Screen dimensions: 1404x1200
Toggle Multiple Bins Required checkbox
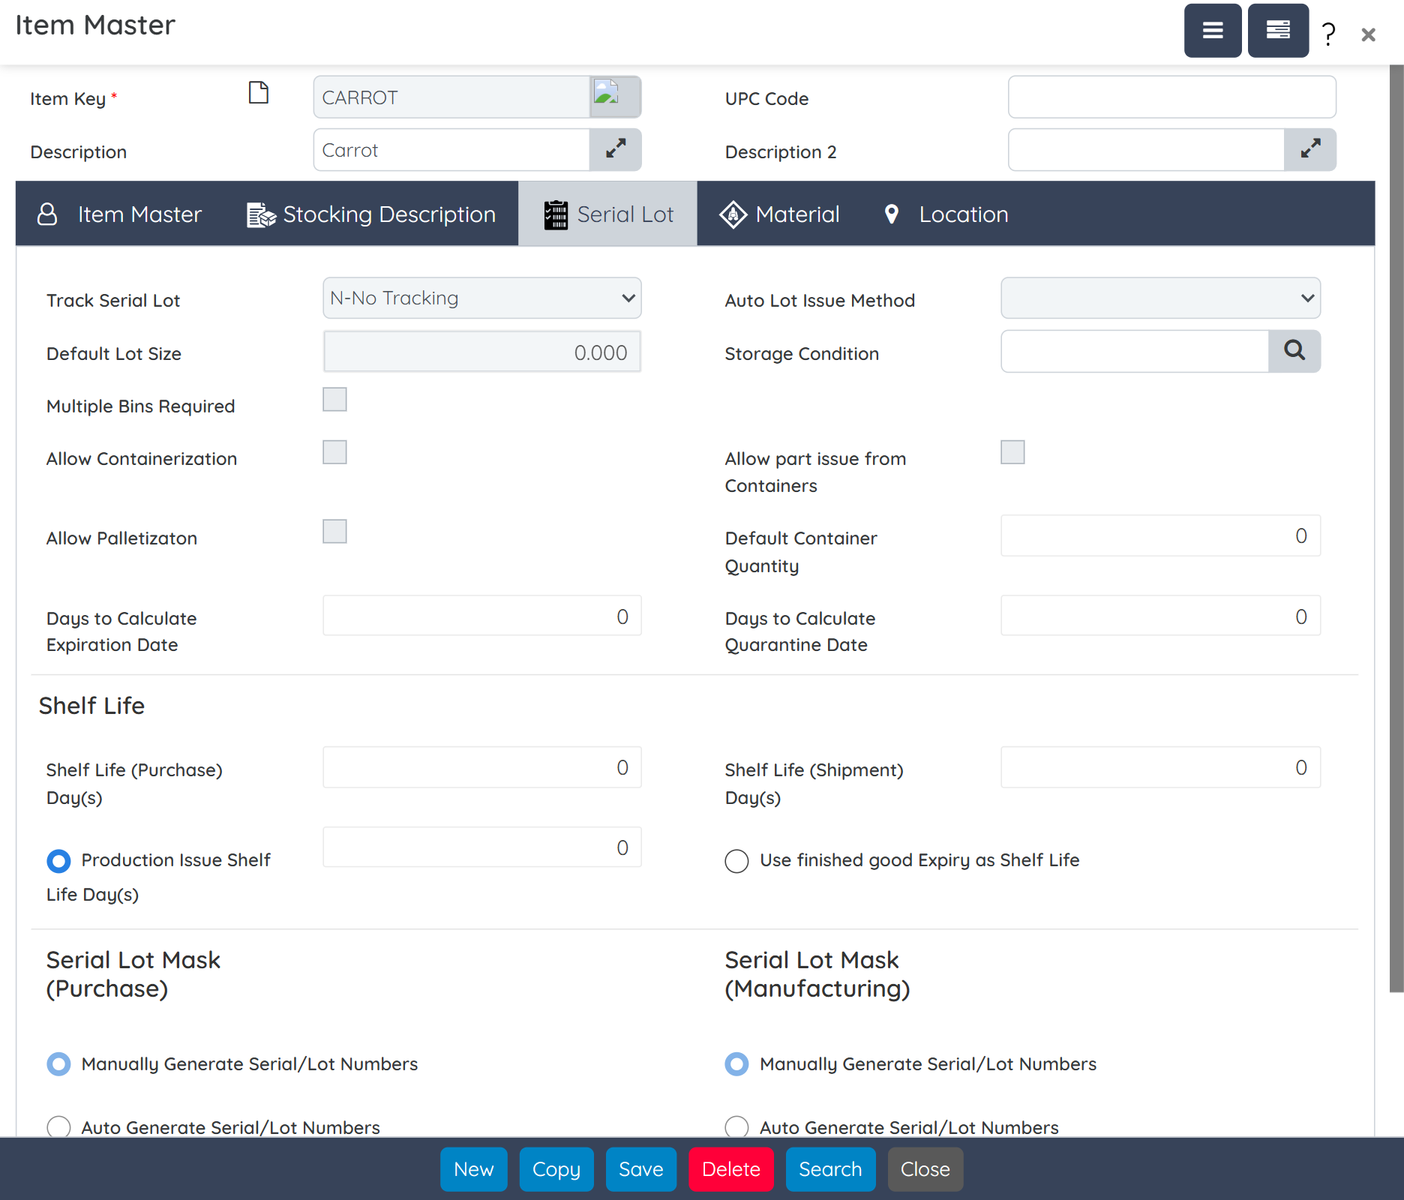pyautogui.click(x=334, y=399)
